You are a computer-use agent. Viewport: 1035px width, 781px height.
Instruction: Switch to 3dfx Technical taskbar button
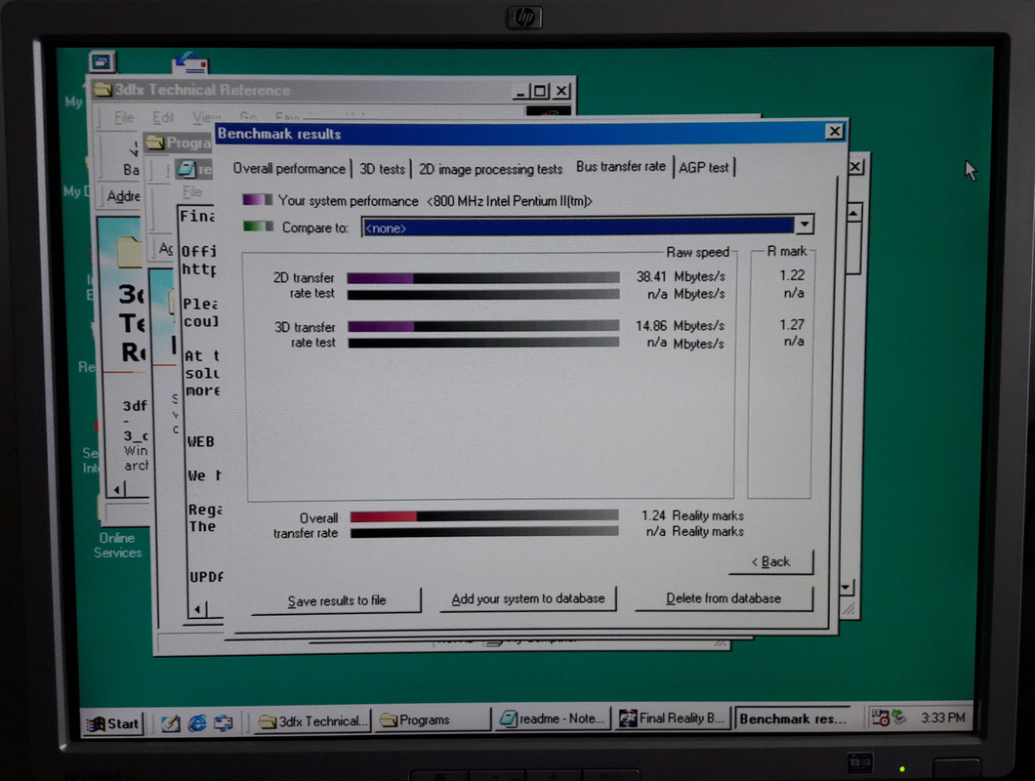pyautogui.click(x=312, y=720)
